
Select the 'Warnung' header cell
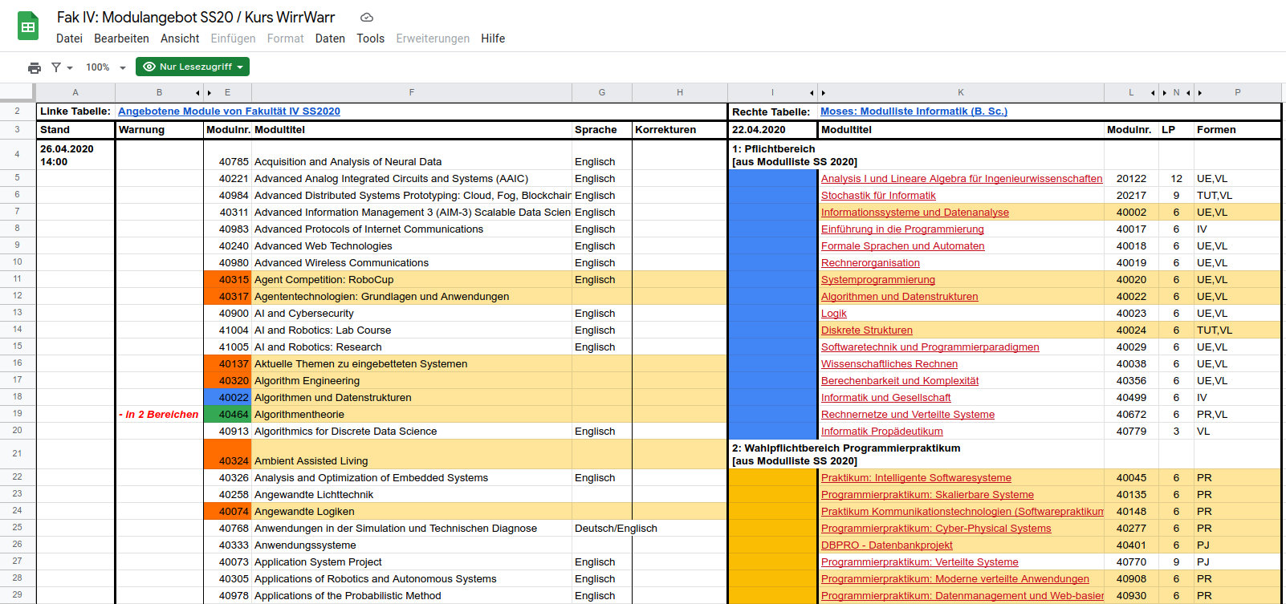pyautogui.click(x=159, y=130)
